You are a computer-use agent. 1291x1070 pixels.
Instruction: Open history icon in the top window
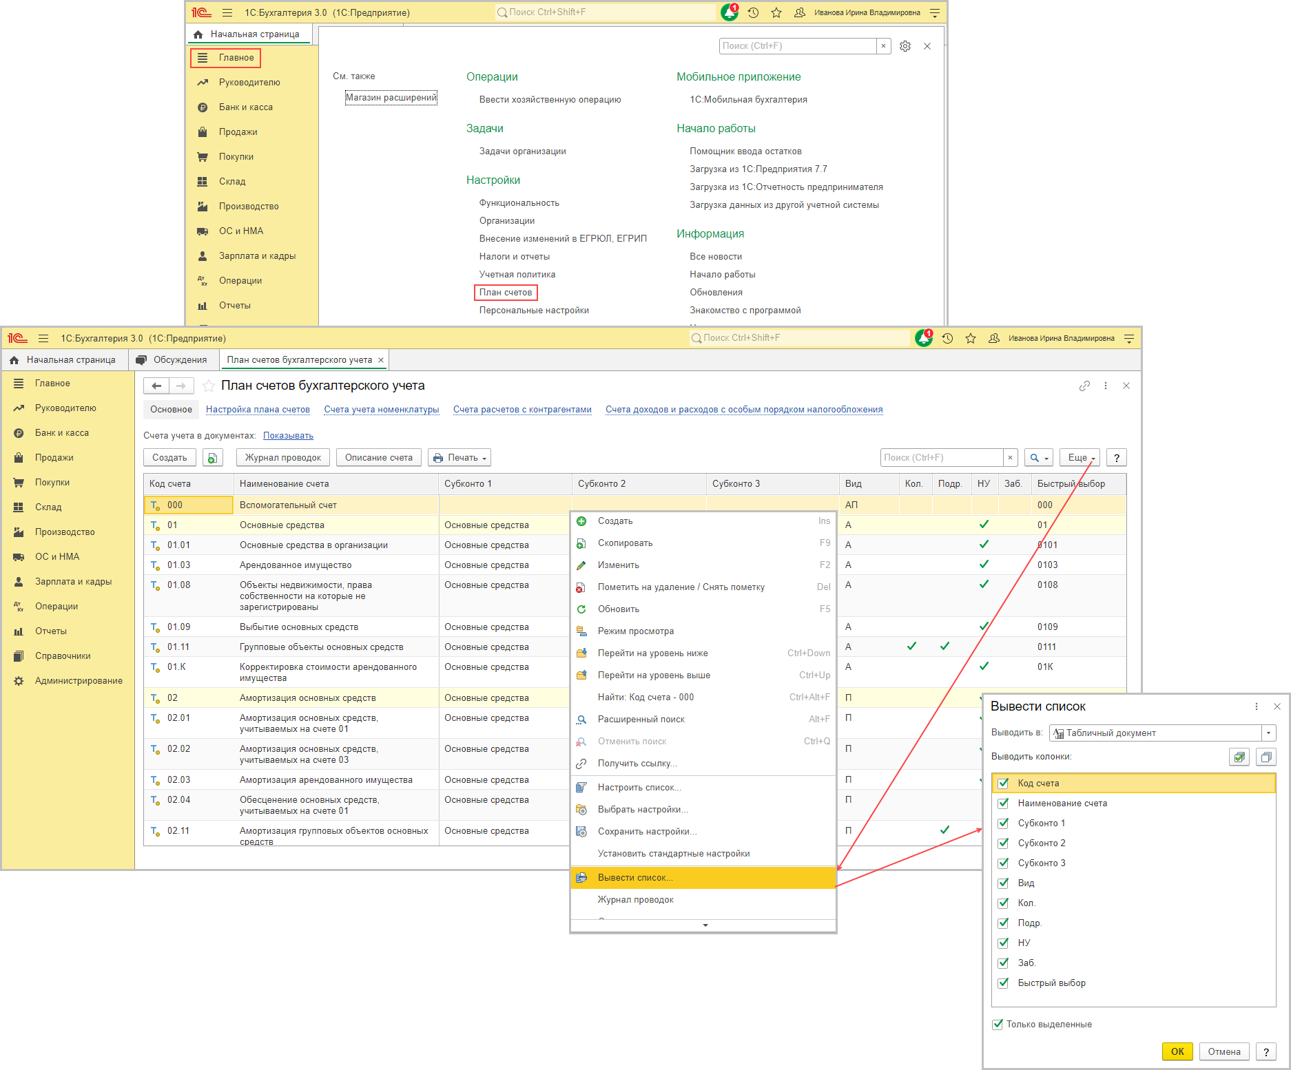[753, 12]
